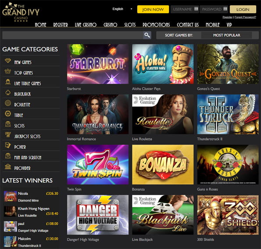261x249 pixels.
Task: Click the spade icon for Blackjack
Action: click(x=8, y=93)
